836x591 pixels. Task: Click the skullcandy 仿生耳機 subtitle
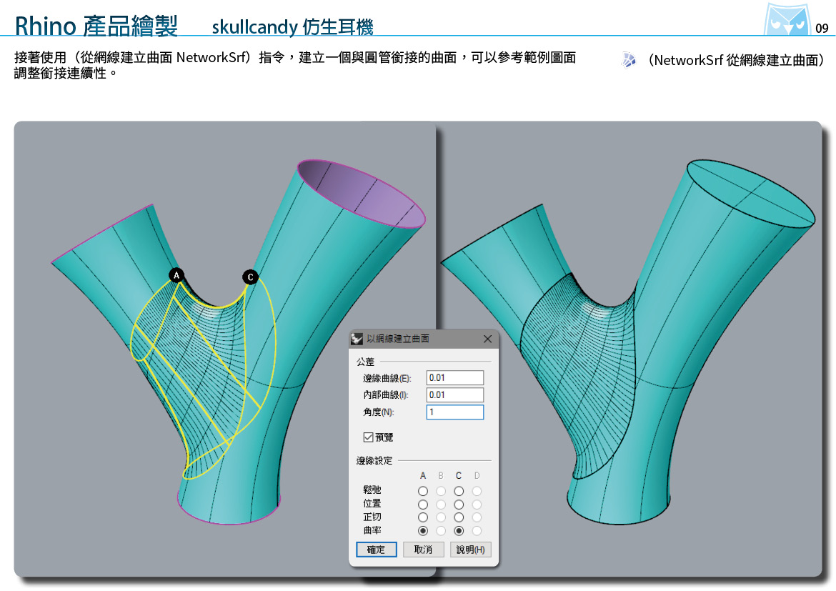293,26
